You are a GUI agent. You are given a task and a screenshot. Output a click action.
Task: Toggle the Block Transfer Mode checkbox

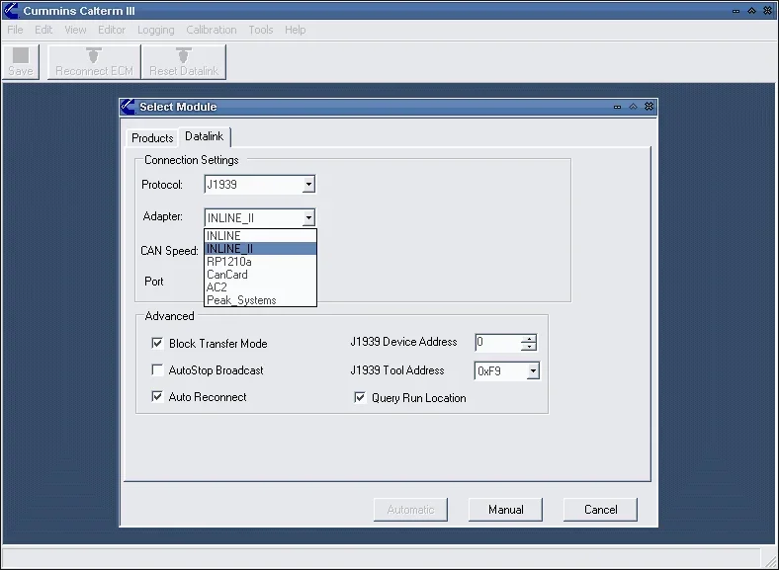157,343
